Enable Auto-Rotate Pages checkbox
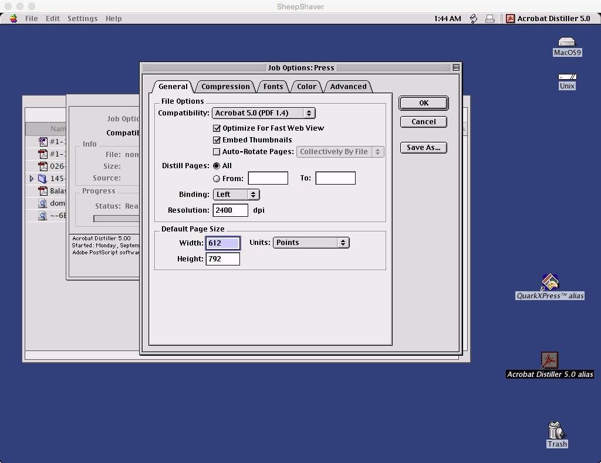Screen dimensions: 601x463 point(217,152)
